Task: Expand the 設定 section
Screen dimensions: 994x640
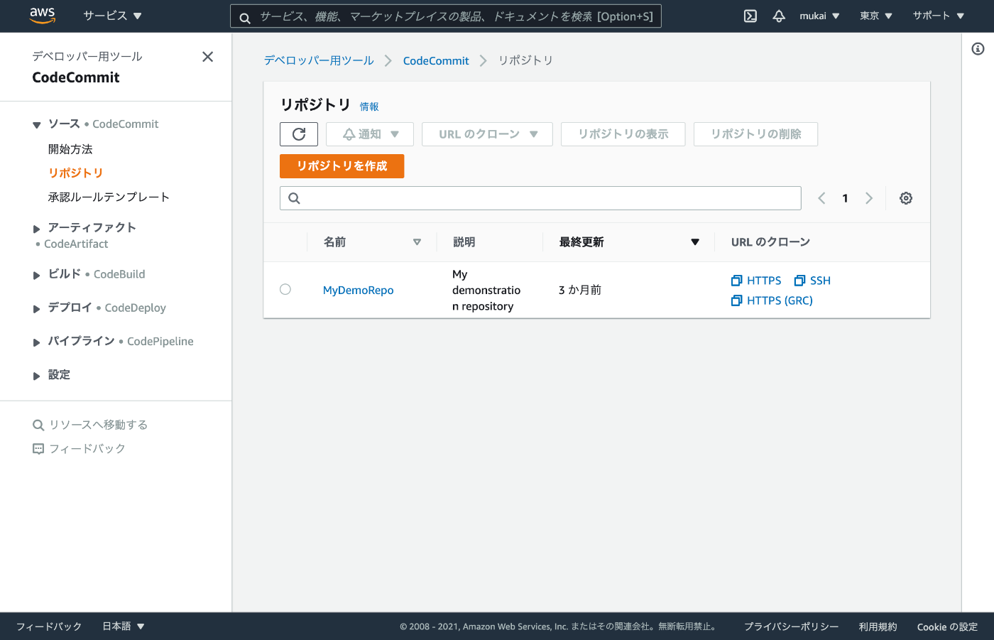Action: [37, 376]
